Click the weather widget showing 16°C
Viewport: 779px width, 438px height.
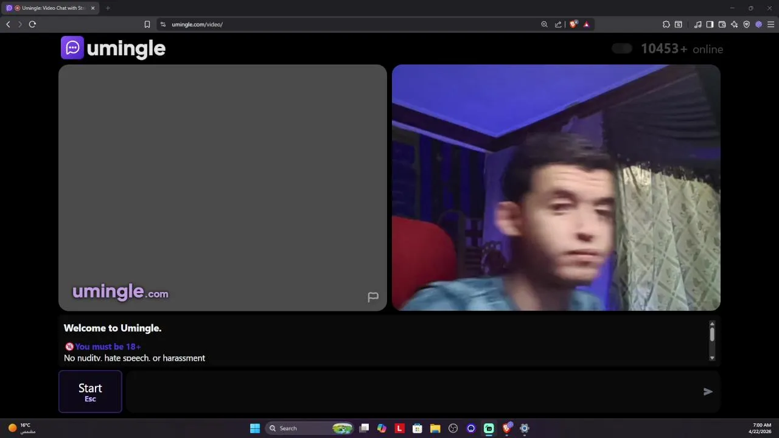click(22, 428)
